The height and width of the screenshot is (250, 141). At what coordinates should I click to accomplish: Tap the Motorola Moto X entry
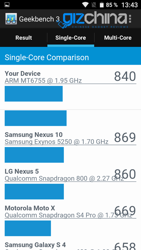[70, 211]
